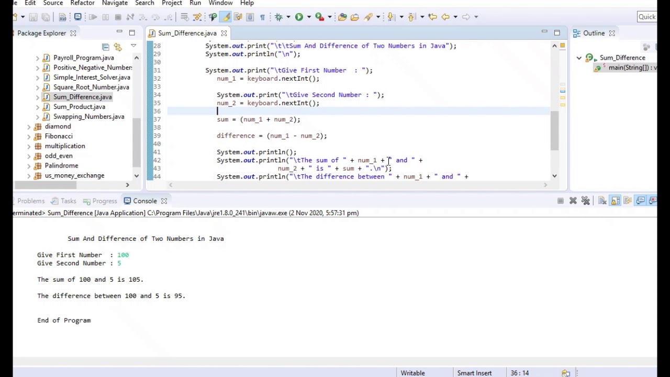The image size is (670, 377).
Task: Click Collapse All in Package Explorer
Action: pyautogui.click(x=105, y=47)
